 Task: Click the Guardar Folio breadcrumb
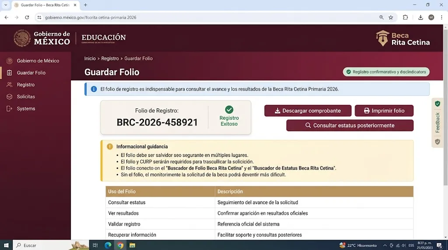138,59
